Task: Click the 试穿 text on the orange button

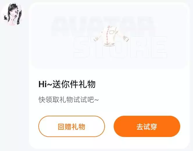Action: 150,127
